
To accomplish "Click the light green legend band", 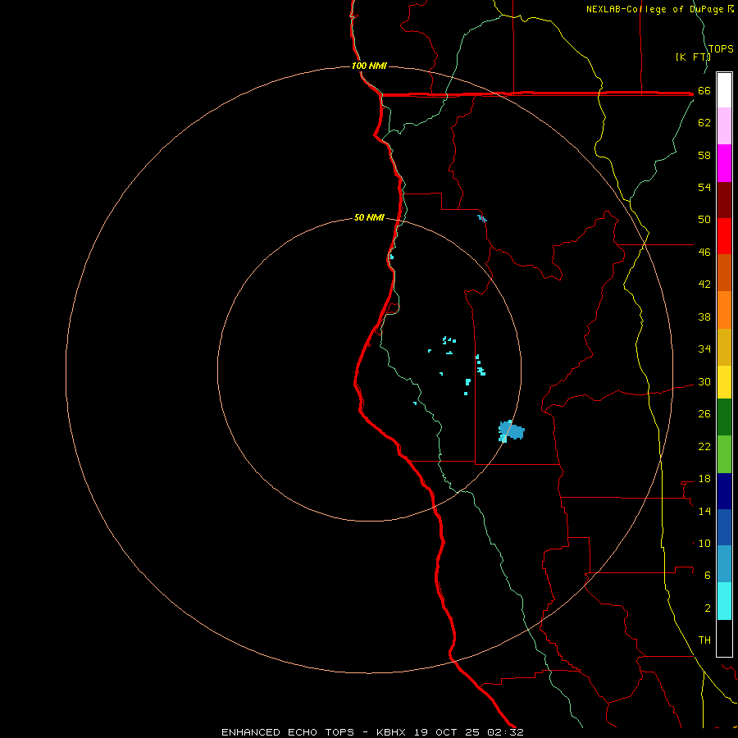I will pos(724,454).
